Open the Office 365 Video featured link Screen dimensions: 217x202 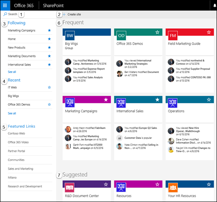pos(18,142)
